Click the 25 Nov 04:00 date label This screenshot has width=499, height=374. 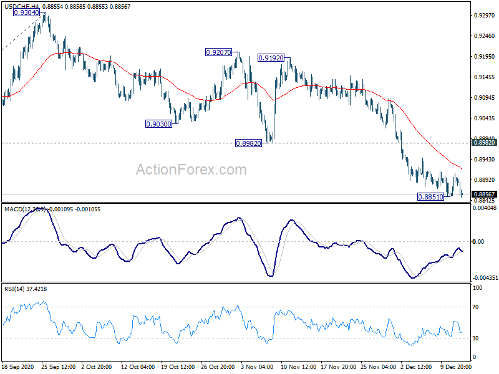[x=378, y=367]
